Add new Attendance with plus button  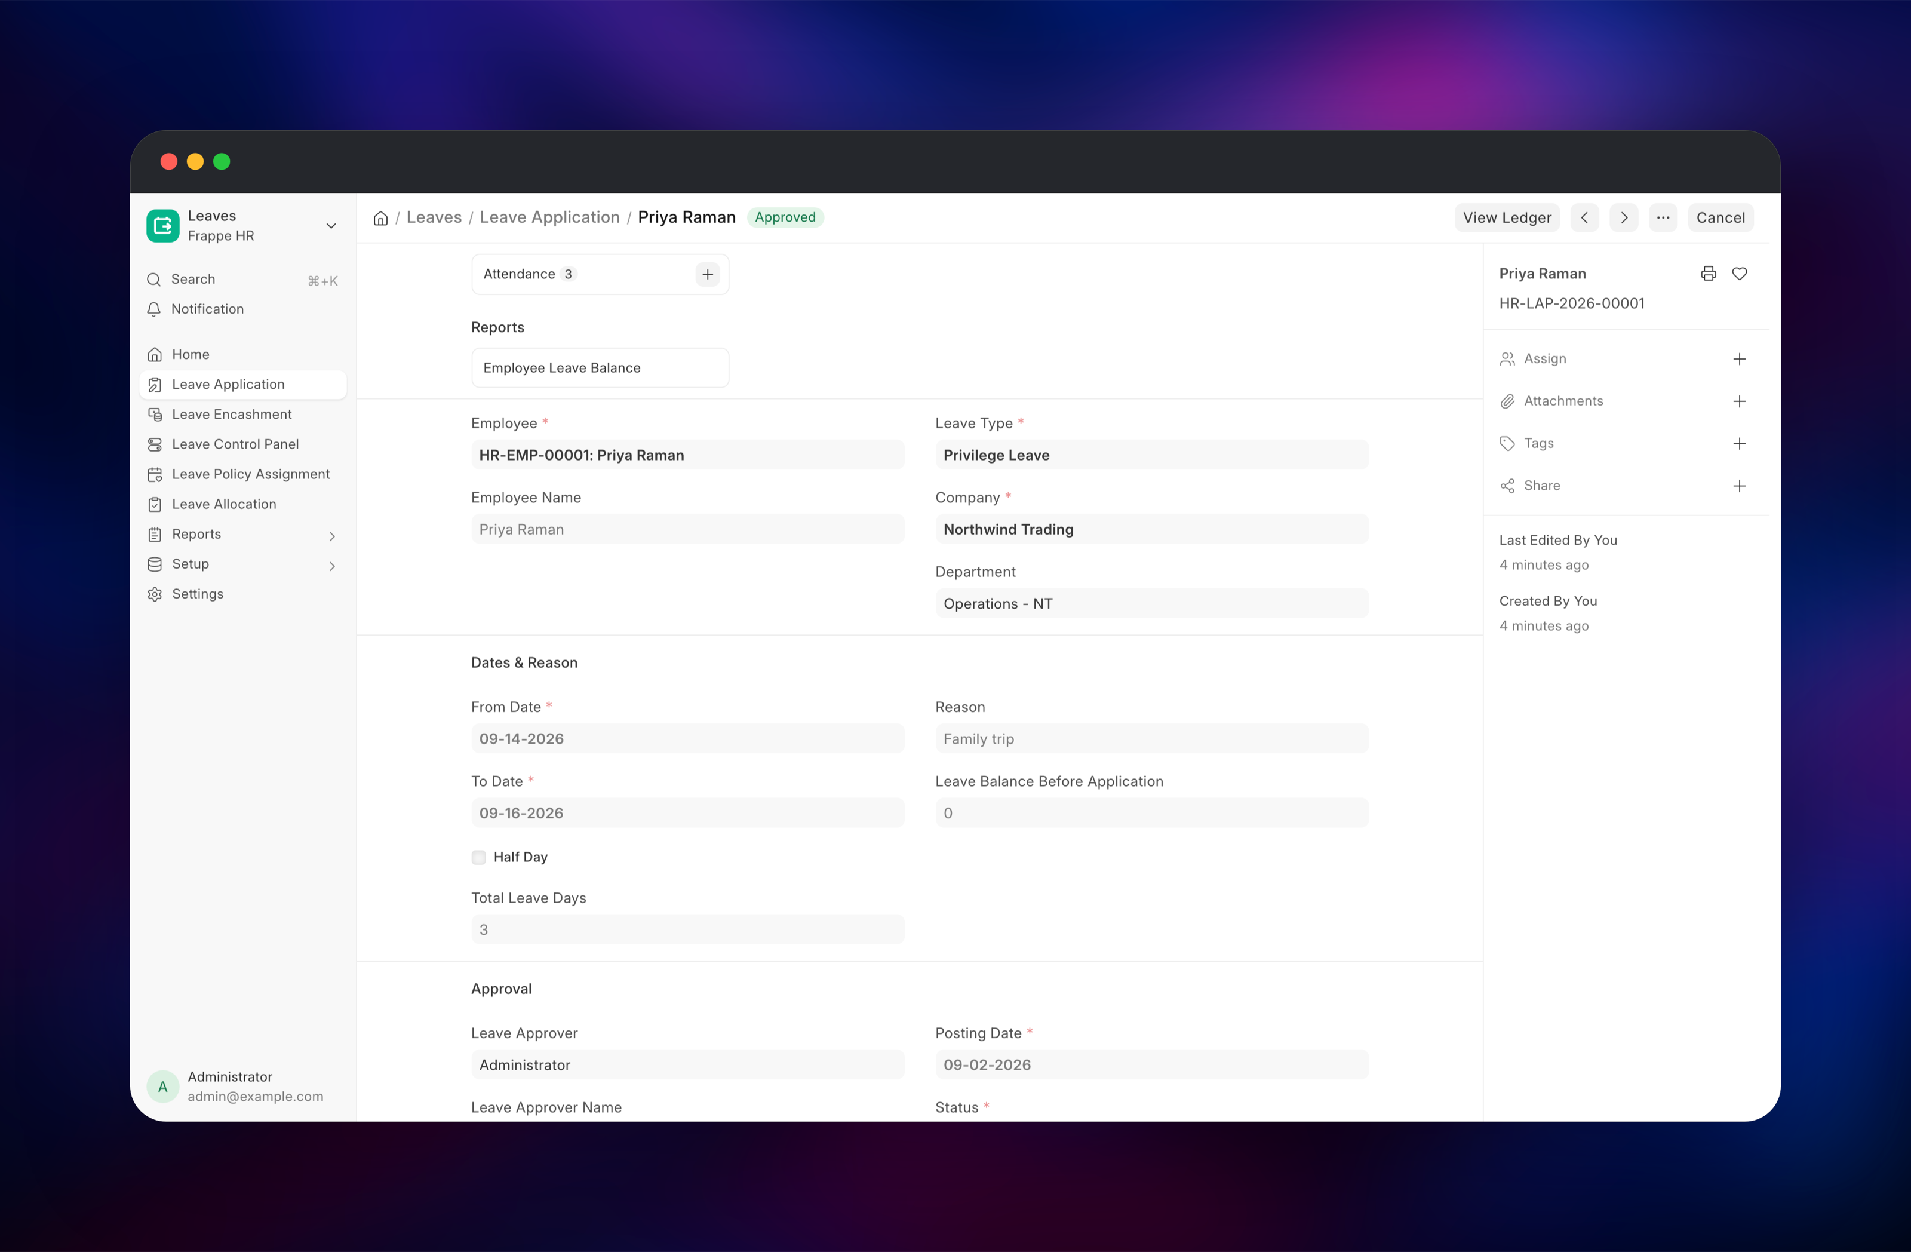coord(708,275)
